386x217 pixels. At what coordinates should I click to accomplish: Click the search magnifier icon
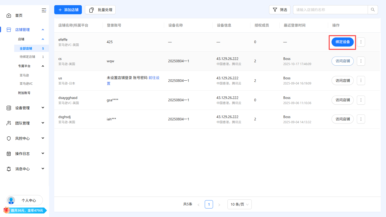373,10
